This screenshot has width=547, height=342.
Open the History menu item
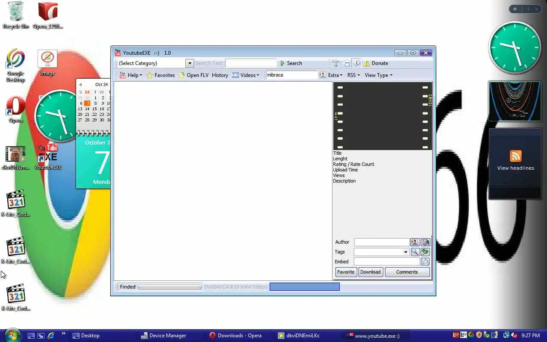click(x=220, y=75)
